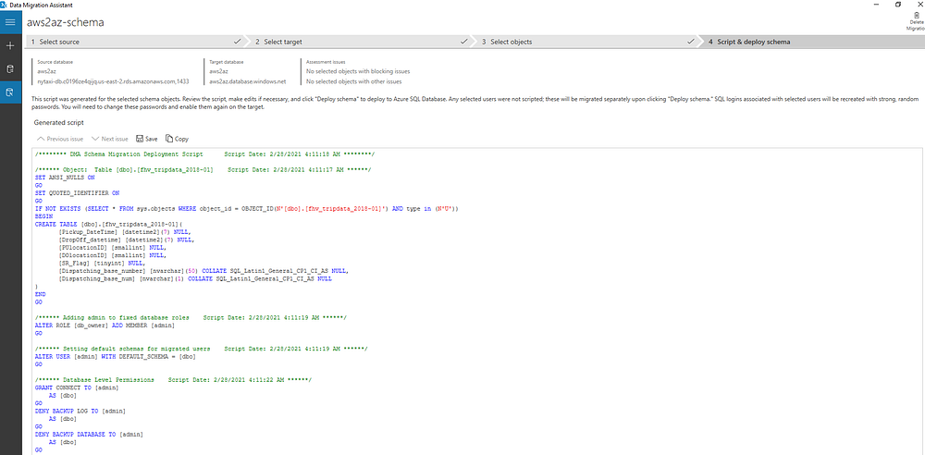Click the aws2az.database.windows.net target server text
Viewport: 925px width, 455px height.
click(247, 80)
